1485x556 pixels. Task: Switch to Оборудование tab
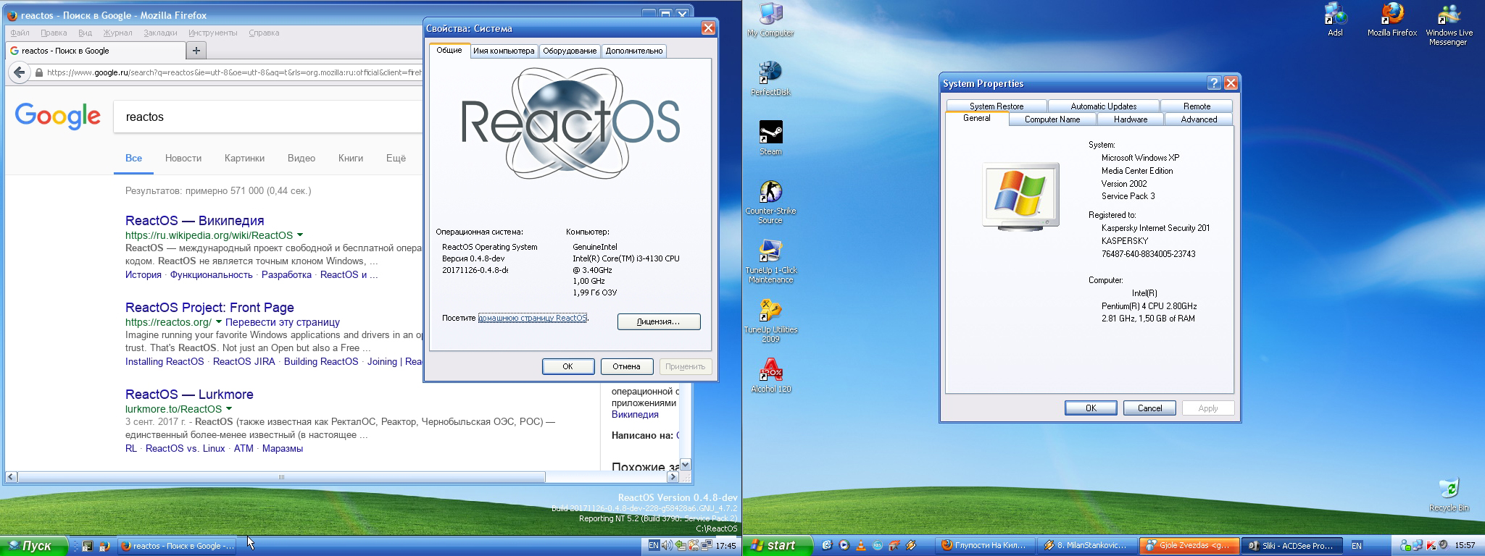click(570, 51)
